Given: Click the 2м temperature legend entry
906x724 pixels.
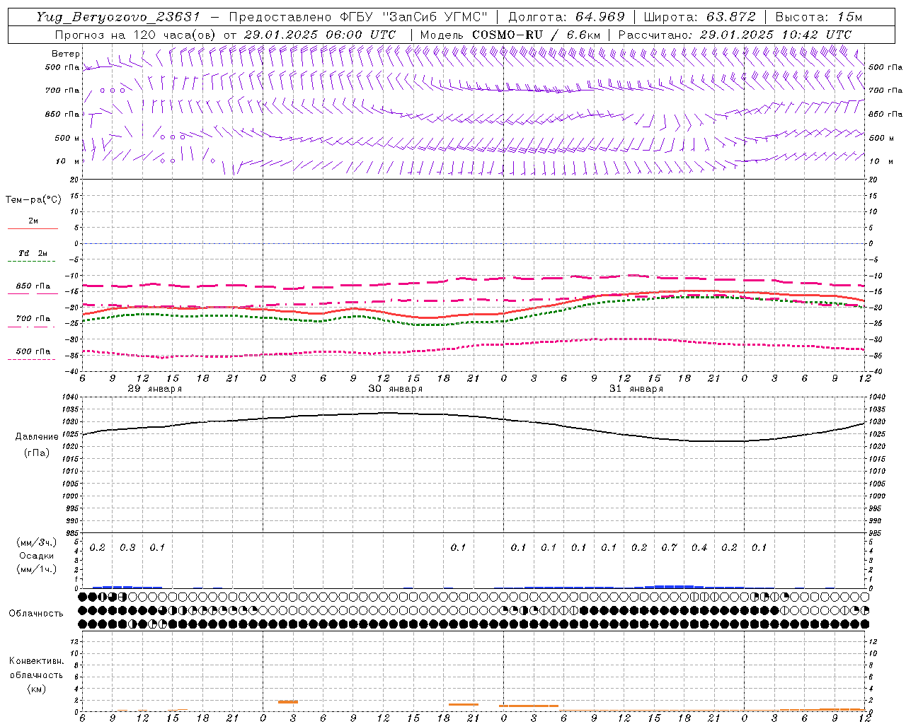Looking at the screenshot, I should click(x=33, y=221).
